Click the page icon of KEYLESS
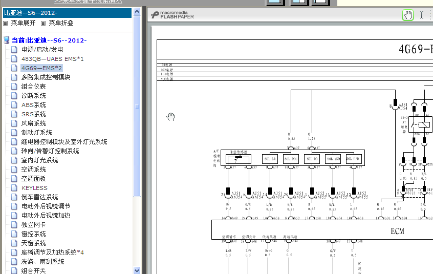Screen dimensions: 433x274 point(14,188)
